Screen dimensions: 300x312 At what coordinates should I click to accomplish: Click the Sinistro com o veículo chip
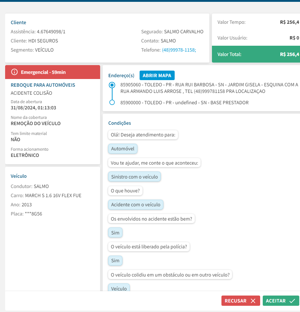click(x=134, y=177)
